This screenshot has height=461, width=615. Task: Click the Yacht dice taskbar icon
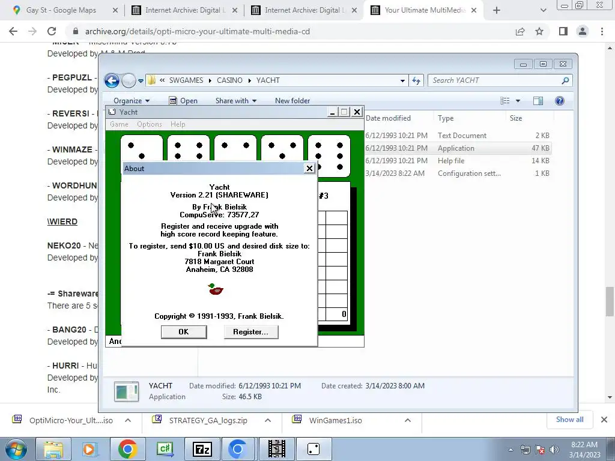pyautogui.click(x=314, y=449)
